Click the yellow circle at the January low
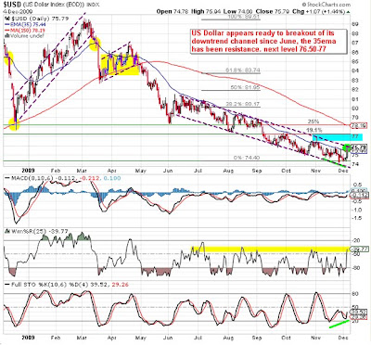The image size is (371, 345). coord(15,124)
